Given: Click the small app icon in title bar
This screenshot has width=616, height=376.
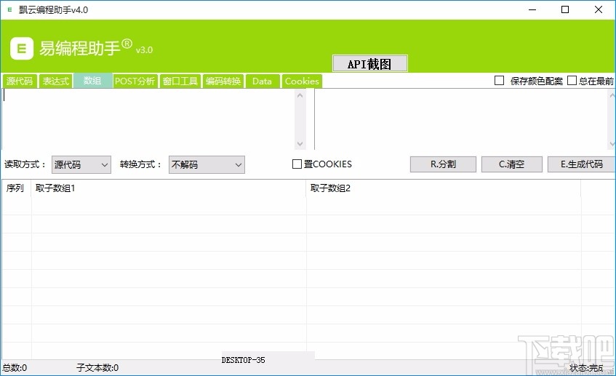Looking at the screenshot, I should tap(10, 10).
